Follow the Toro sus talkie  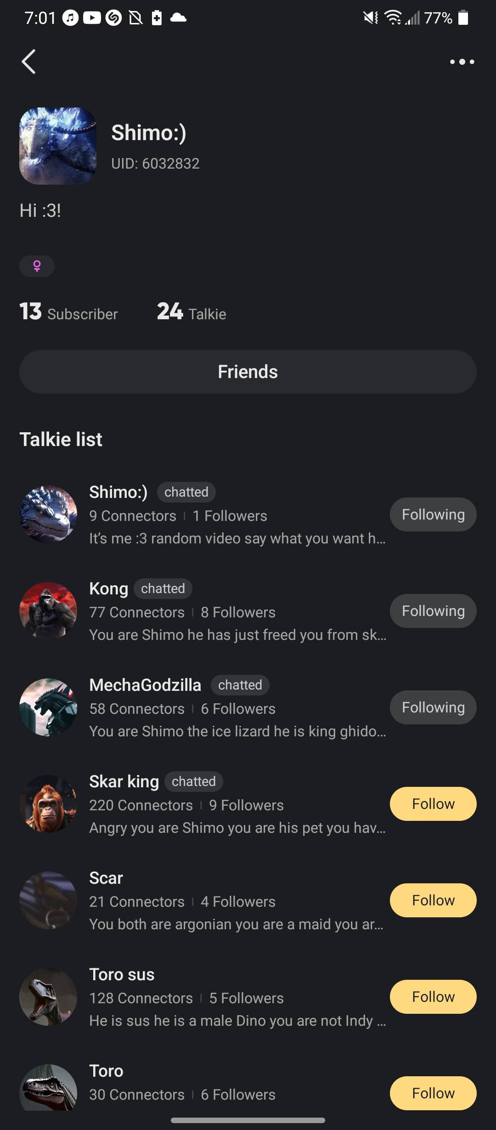(x=433, y=997)
